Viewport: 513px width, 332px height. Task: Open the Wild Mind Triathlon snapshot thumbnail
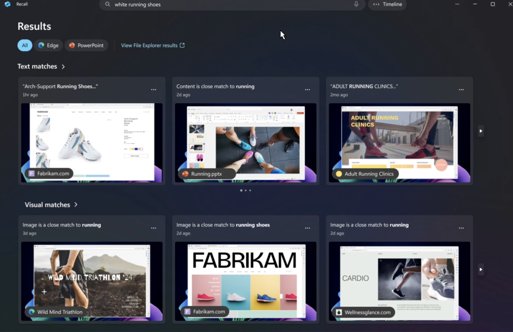[x=92, y=281]
